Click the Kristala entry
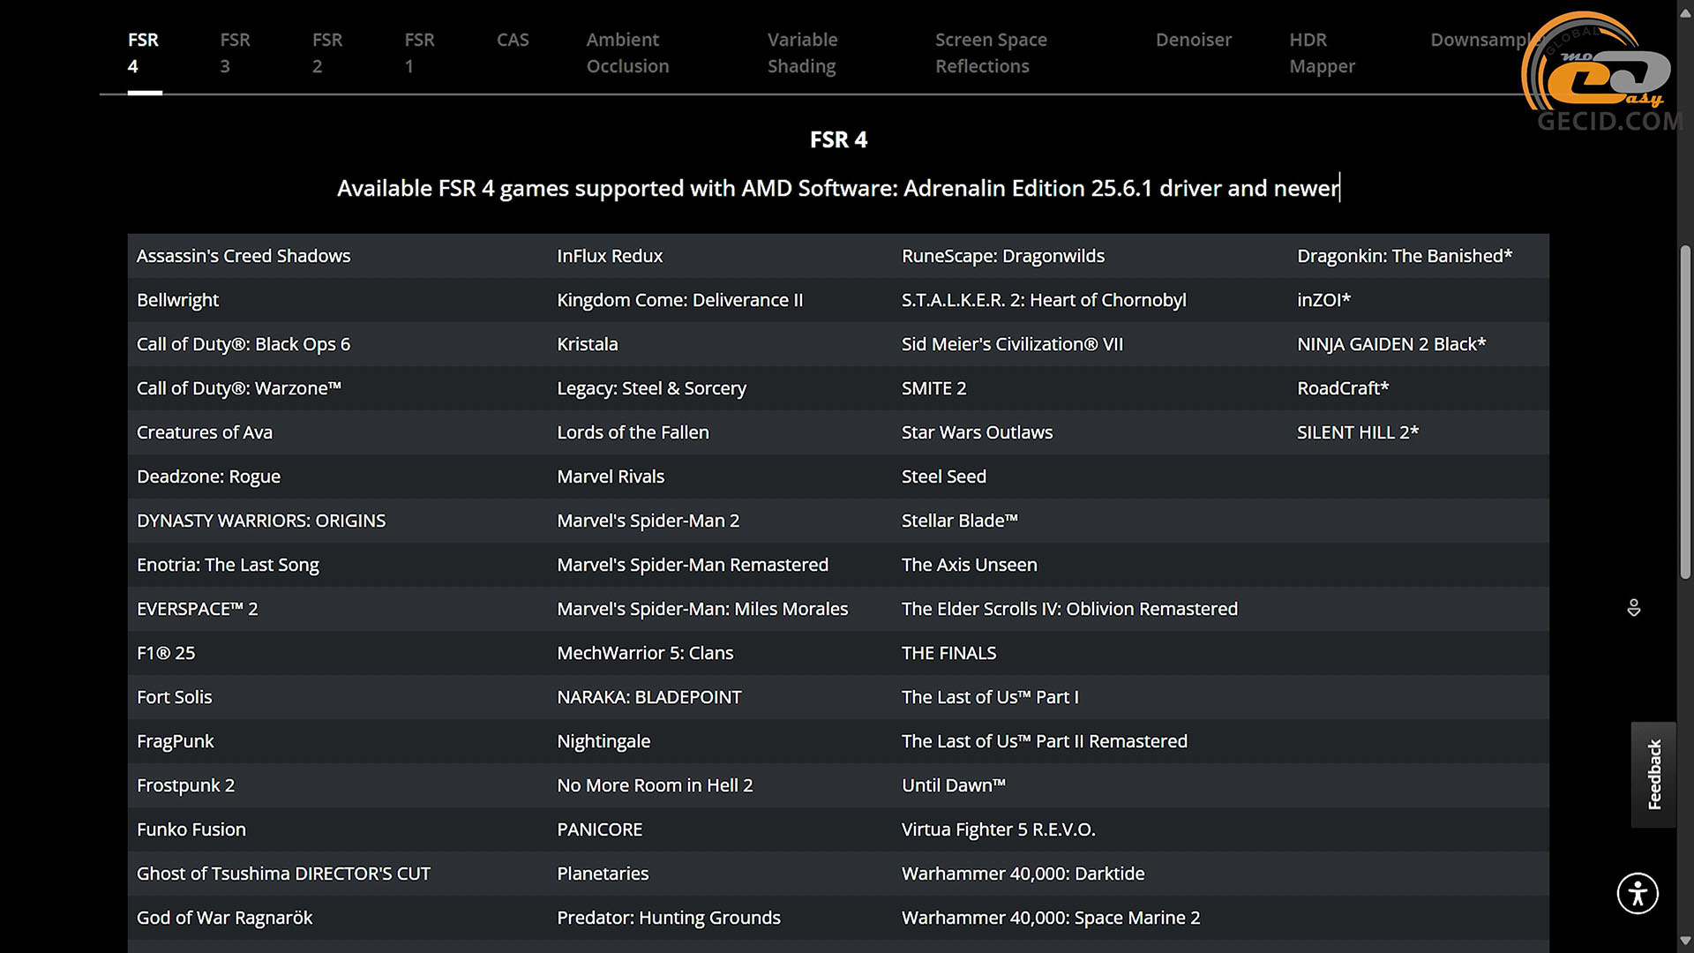Viewport: 1694px width, 953px height. pos(588,344)
